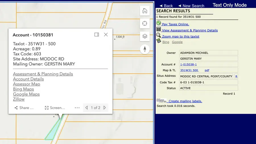Click green checkmark Pay Taxes icon
This screenshot has height=144, width=256.
point(158,23)
